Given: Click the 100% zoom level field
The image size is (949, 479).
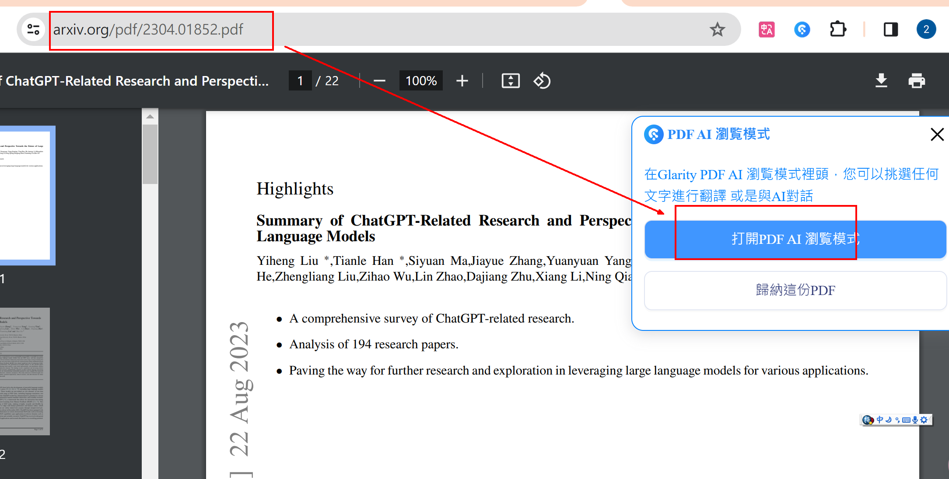Looking at the screenshot, I should [421, 81].
